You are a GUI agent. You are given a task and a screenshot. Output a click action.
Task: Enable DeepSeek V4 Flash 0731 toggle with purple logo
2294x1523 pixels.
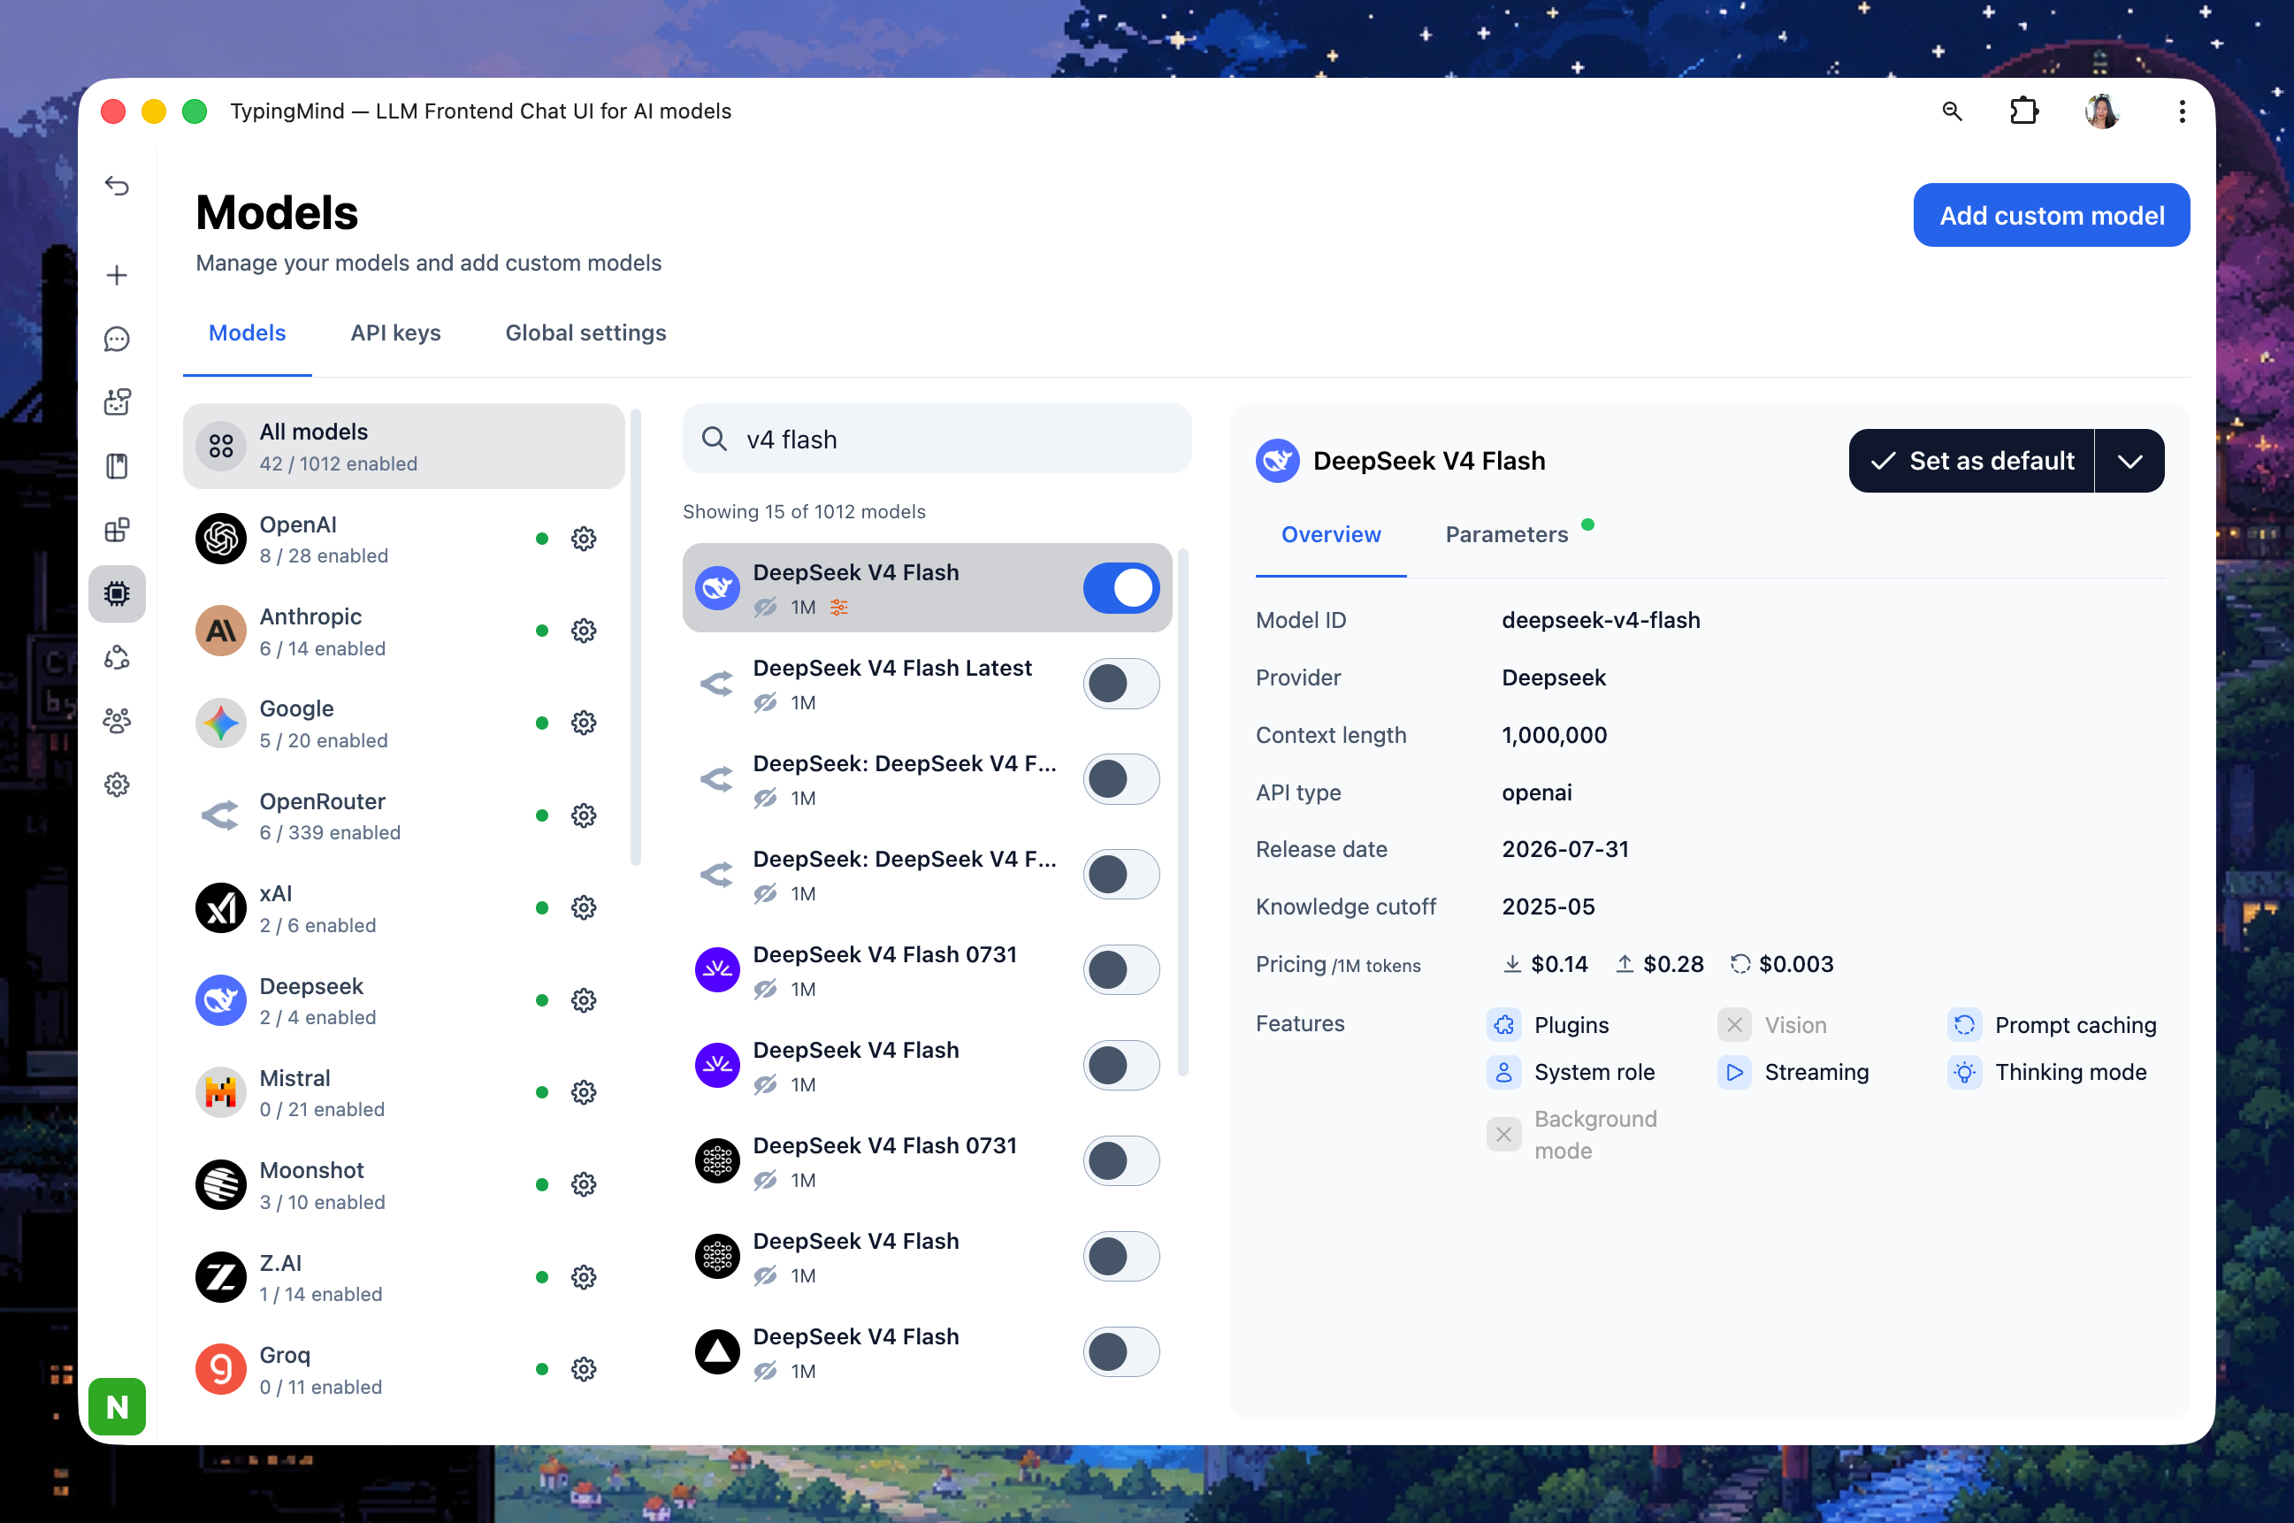pos(1120,970)
